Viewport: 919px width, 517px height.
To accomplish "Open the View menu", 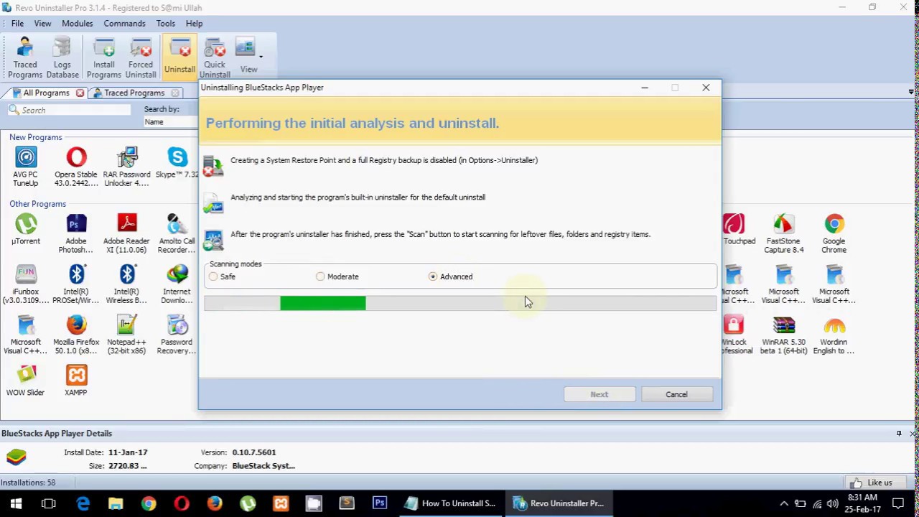I will pyautogui.click(x=42, y=24).
